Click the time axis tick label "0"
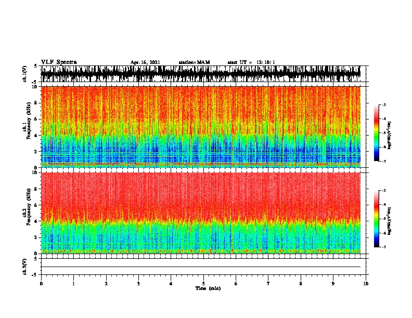 (x=41, y=284)
